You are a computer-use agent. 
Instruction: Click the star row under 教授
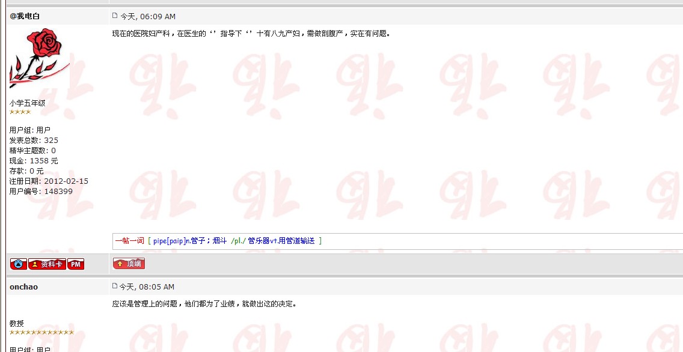coord(41,333)
